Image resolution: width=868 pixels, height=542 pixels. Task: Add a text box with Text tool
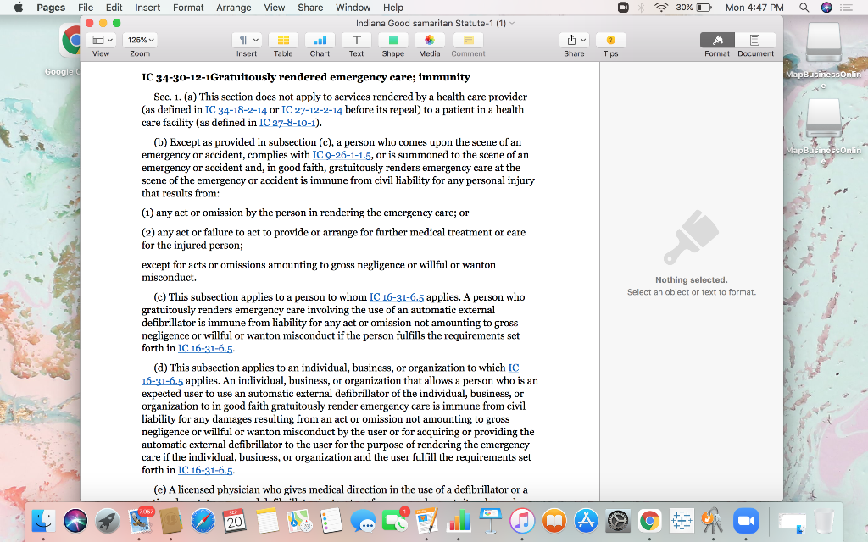[357, 40]
